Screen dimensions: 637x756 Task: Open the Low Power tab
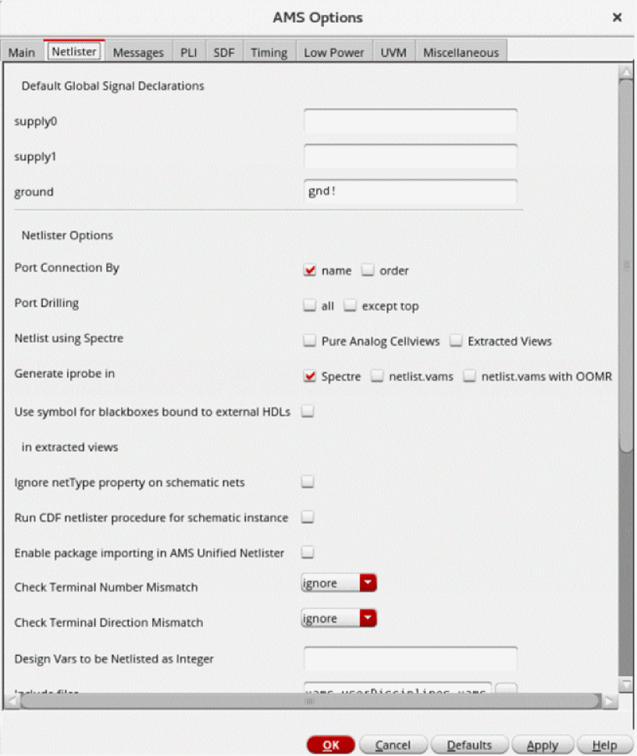(x=334, y=52)
